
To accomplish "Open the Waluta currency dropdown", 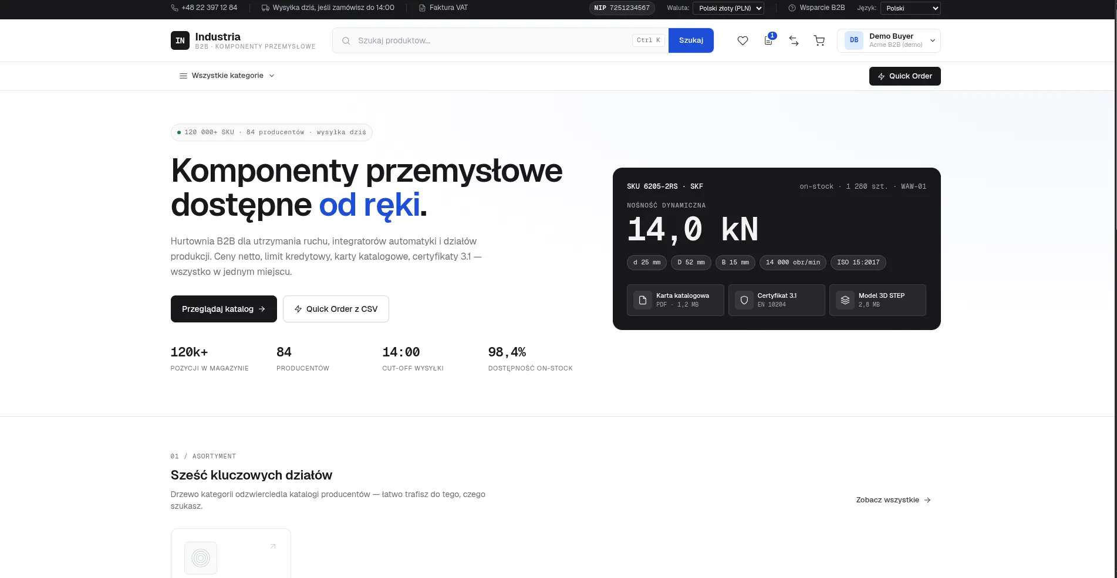I will pos(728,8).
